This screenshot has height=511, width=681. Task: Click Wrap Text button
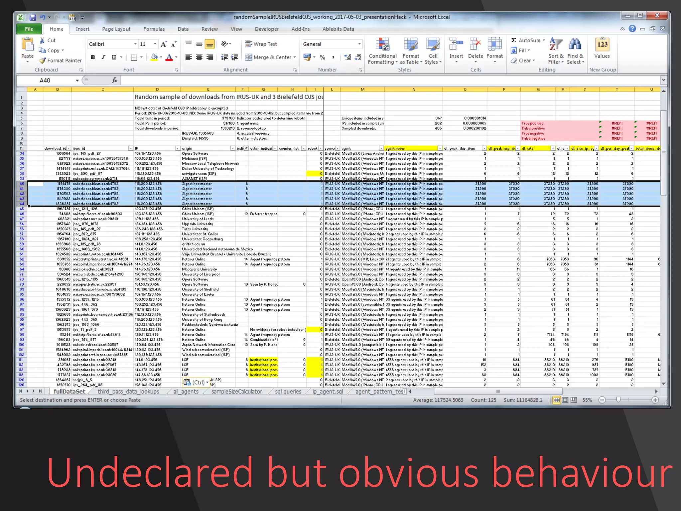click(261, 44)
